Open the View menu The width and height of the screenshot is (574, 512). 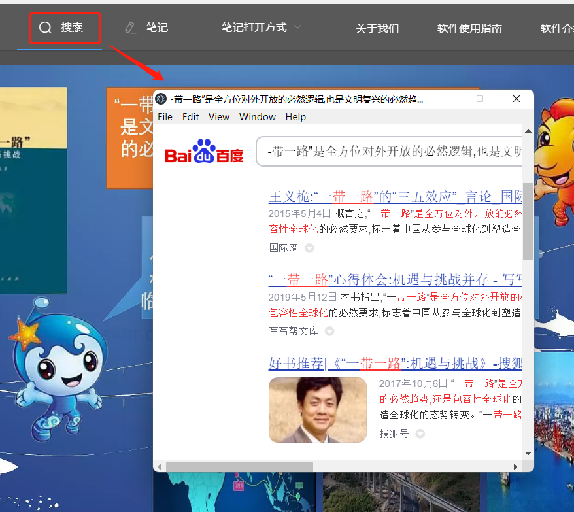coord(219,117)
